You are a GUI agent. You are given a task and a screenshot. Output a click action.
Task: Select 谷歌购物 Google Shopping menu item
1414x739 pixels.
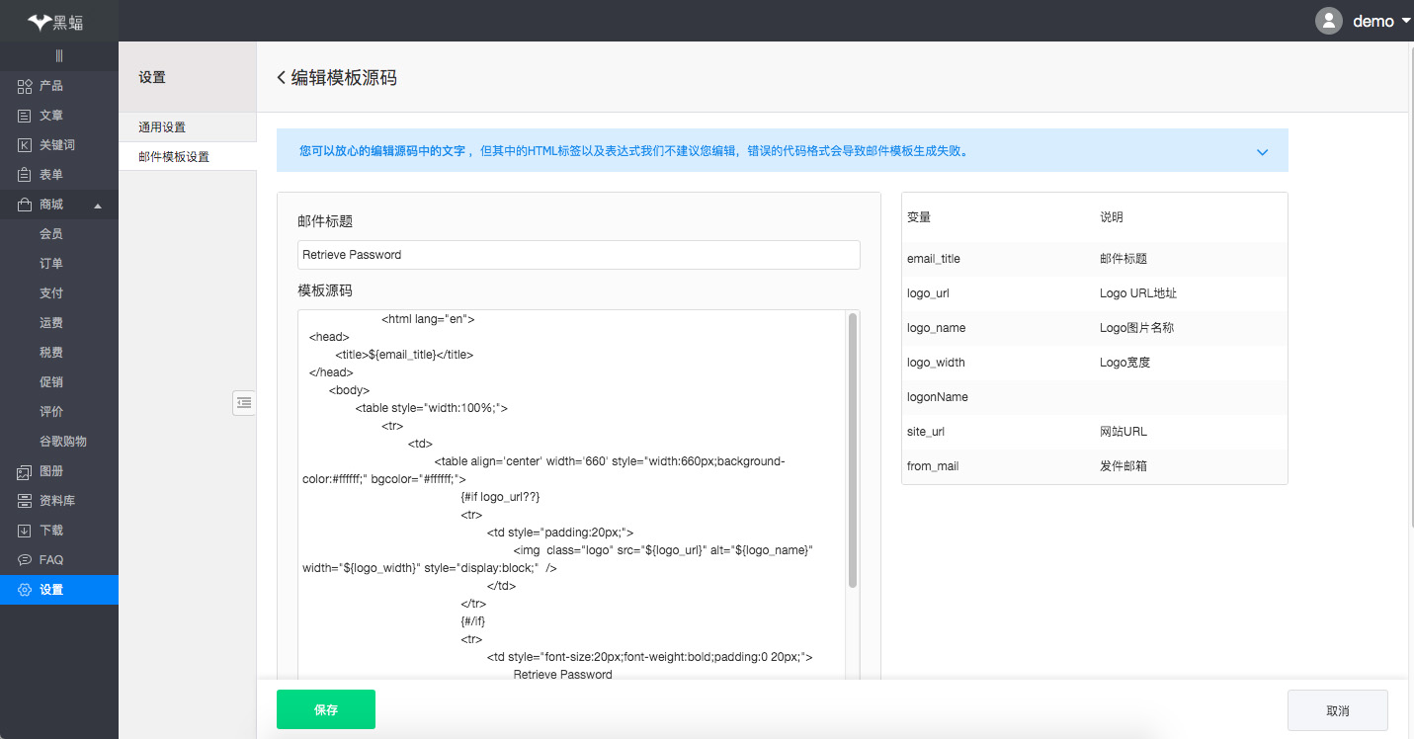63,442
